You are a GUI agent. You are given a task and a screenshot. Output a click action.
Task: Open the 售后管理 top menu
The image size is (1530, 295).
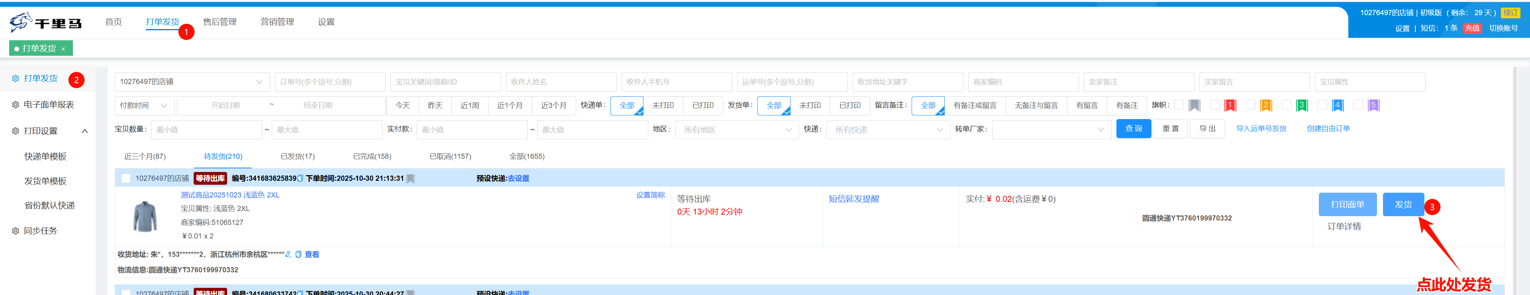pos(220,22)
